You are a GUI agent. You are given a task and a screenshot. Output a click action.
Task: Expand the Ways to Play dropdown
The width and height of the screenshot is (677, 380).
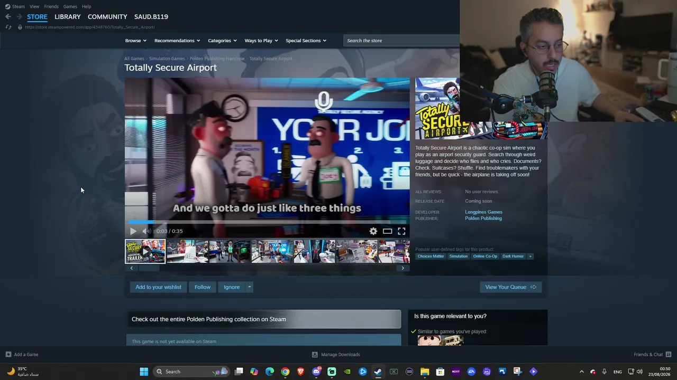(261, 41)
